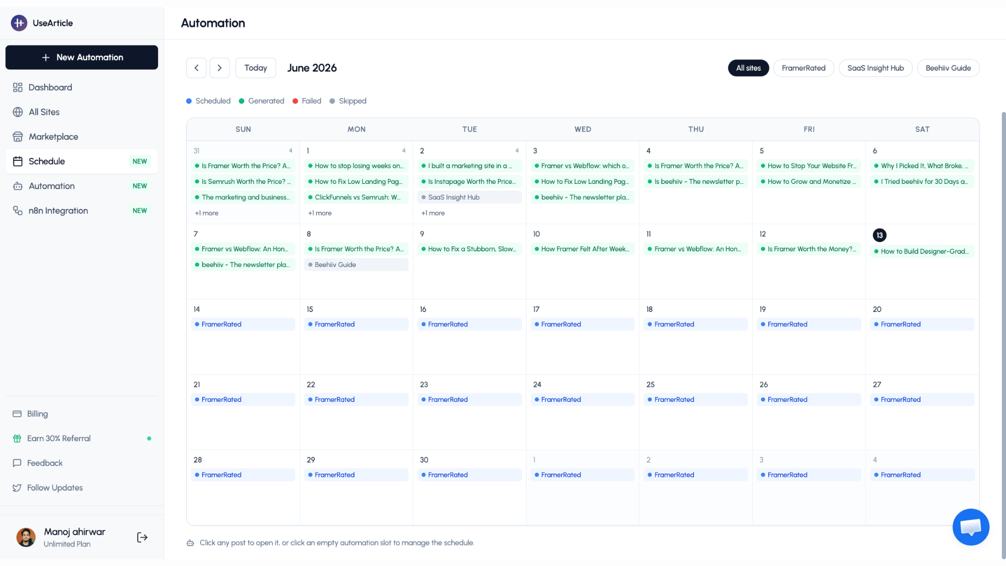The height and width of the screenshot is (566, 1006).
Task: Open Follow Updates link
Action: coord(82,488)
